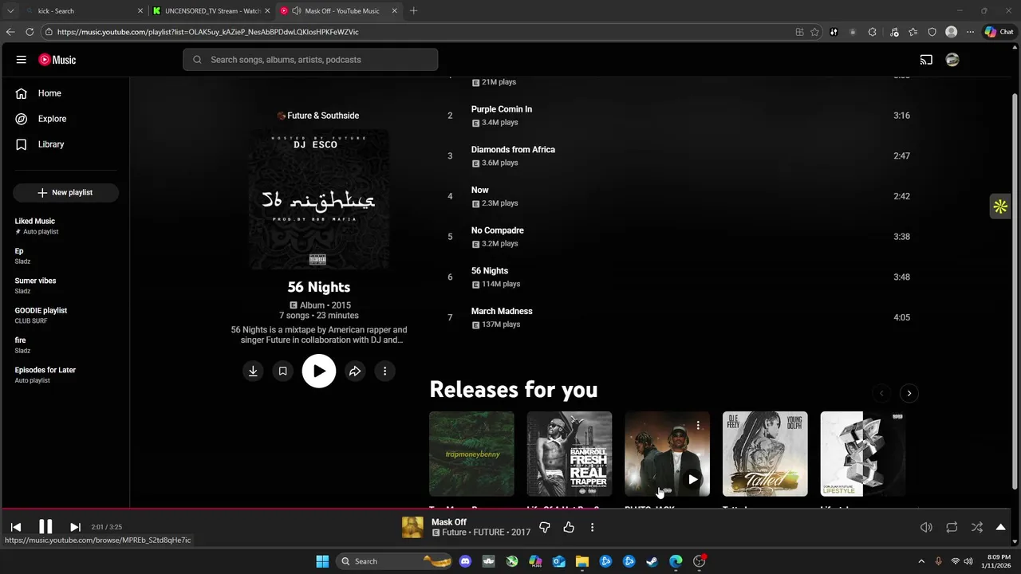Click the browser address bar URL
This screenshot has width=1021, height=574.
click(208, 32)
